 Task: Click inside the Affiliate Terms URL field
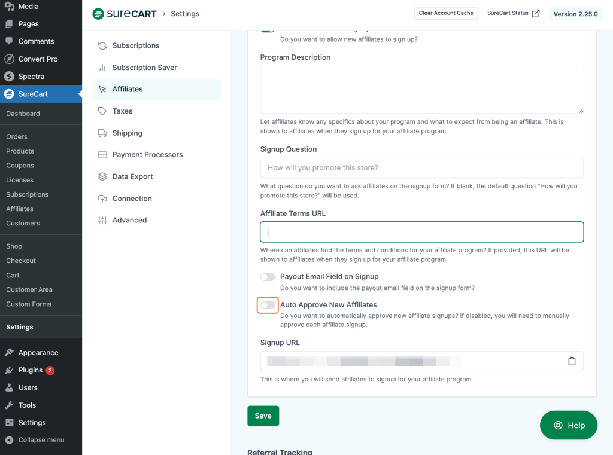point(421,231)
